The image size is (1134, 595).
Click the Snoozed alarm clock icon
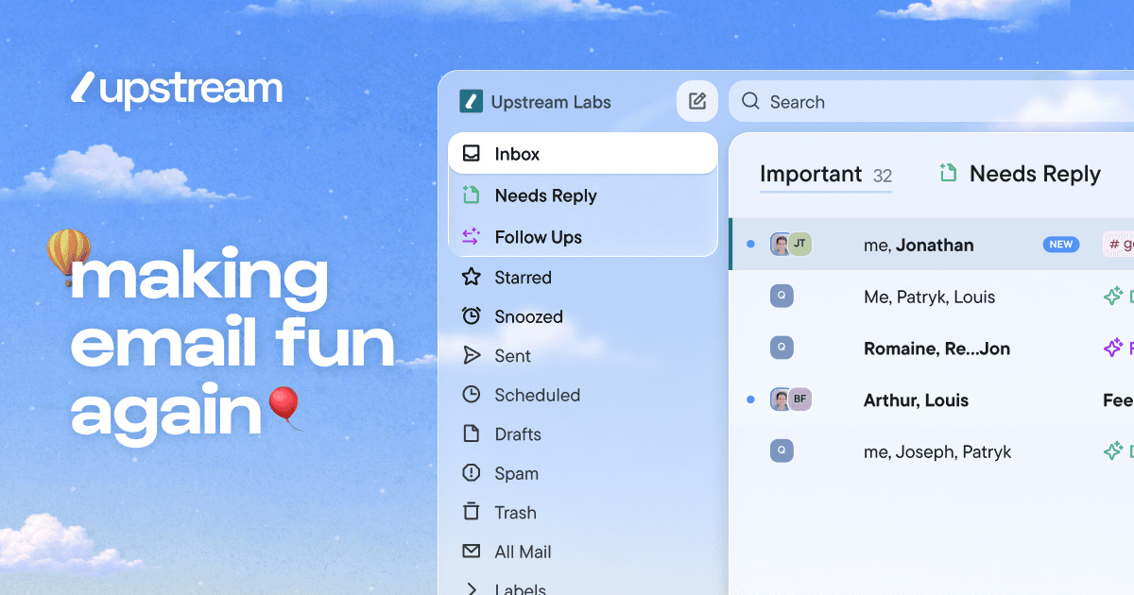pyautogui.click(x=471, y=315)
